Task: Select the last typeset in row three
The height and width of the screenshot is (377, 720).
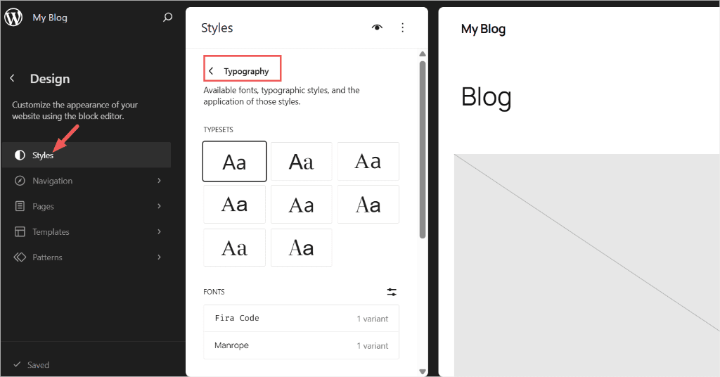Action: coord(301,248)
